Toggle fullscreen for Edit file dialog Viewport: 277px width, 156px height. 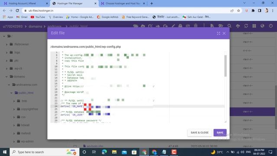tap(219, 33)
